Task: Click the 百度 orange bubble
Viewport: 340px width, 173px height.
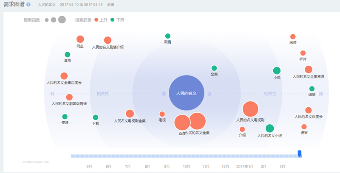Action: coord(182,123)
